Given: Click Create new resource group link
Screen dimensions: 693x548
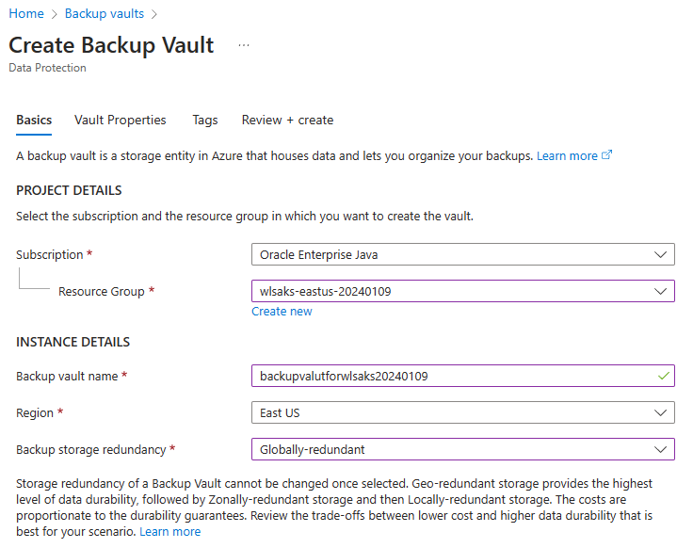Looking at the screenshot, I should click(282, 312).
